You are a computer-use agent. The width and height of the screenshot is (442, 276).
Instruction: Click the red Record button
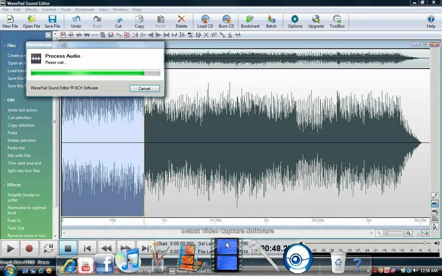tap(29, 248)
